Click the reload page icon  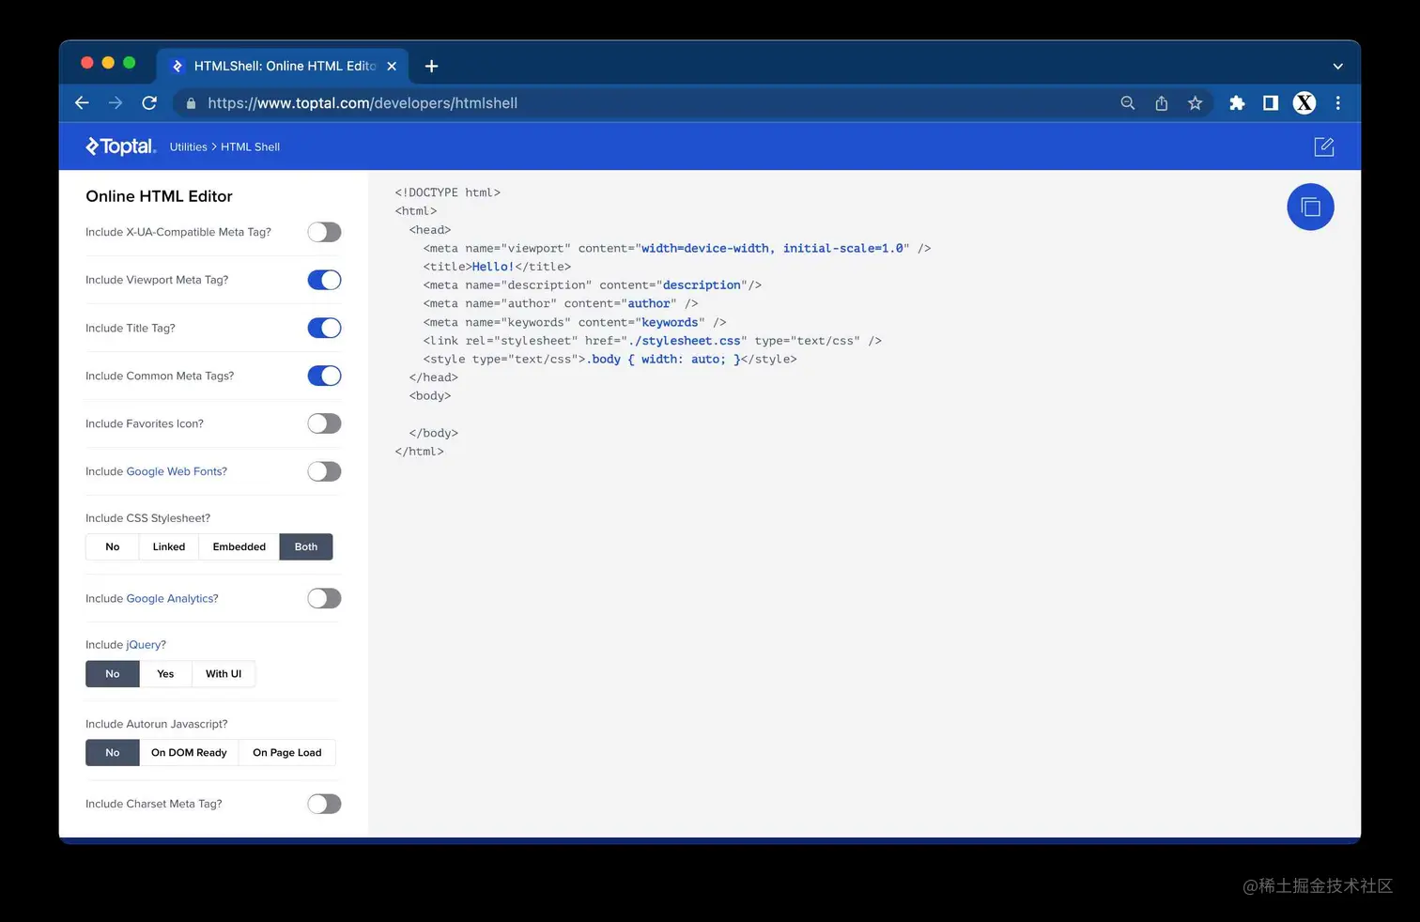[149, 103]
